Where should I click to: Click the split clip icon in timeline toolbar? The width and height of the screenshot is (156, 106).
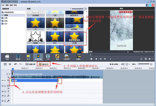click(5, 64)
